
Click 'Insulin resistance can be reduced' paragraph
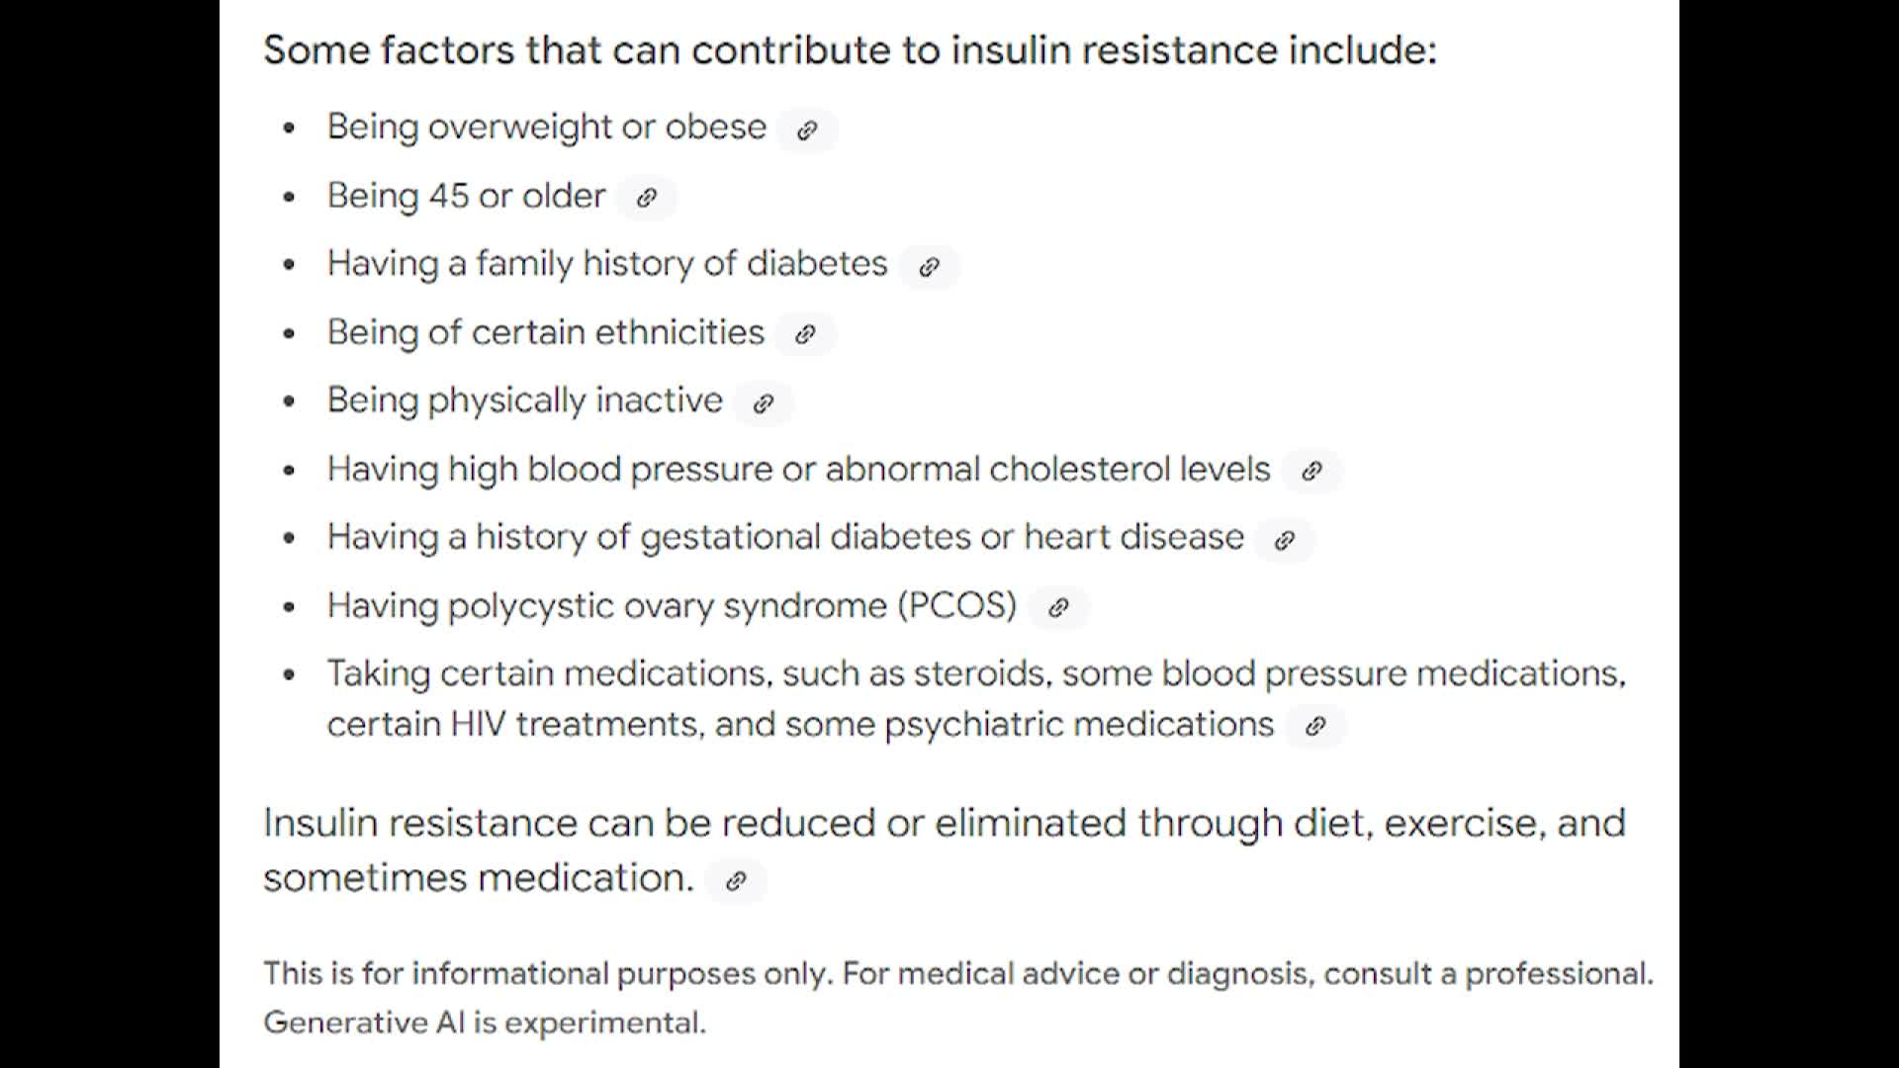point(945,849)
